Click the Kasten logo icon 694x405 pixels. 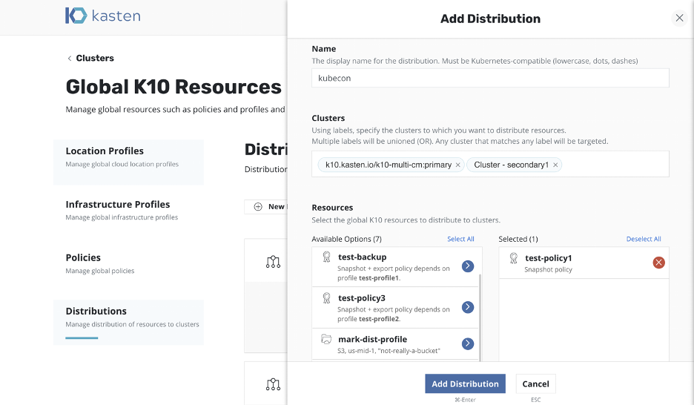tap(76, 16)
